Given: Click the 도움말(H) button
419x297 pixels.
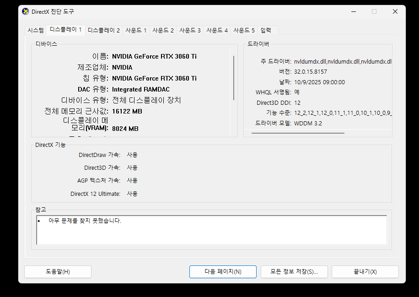Looking at the screenshot, I should tap(58, 272).
